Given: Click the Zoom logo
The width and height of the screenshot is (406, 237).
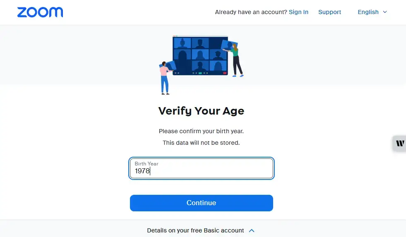Looking at the screenshot, I should (40, 12).
